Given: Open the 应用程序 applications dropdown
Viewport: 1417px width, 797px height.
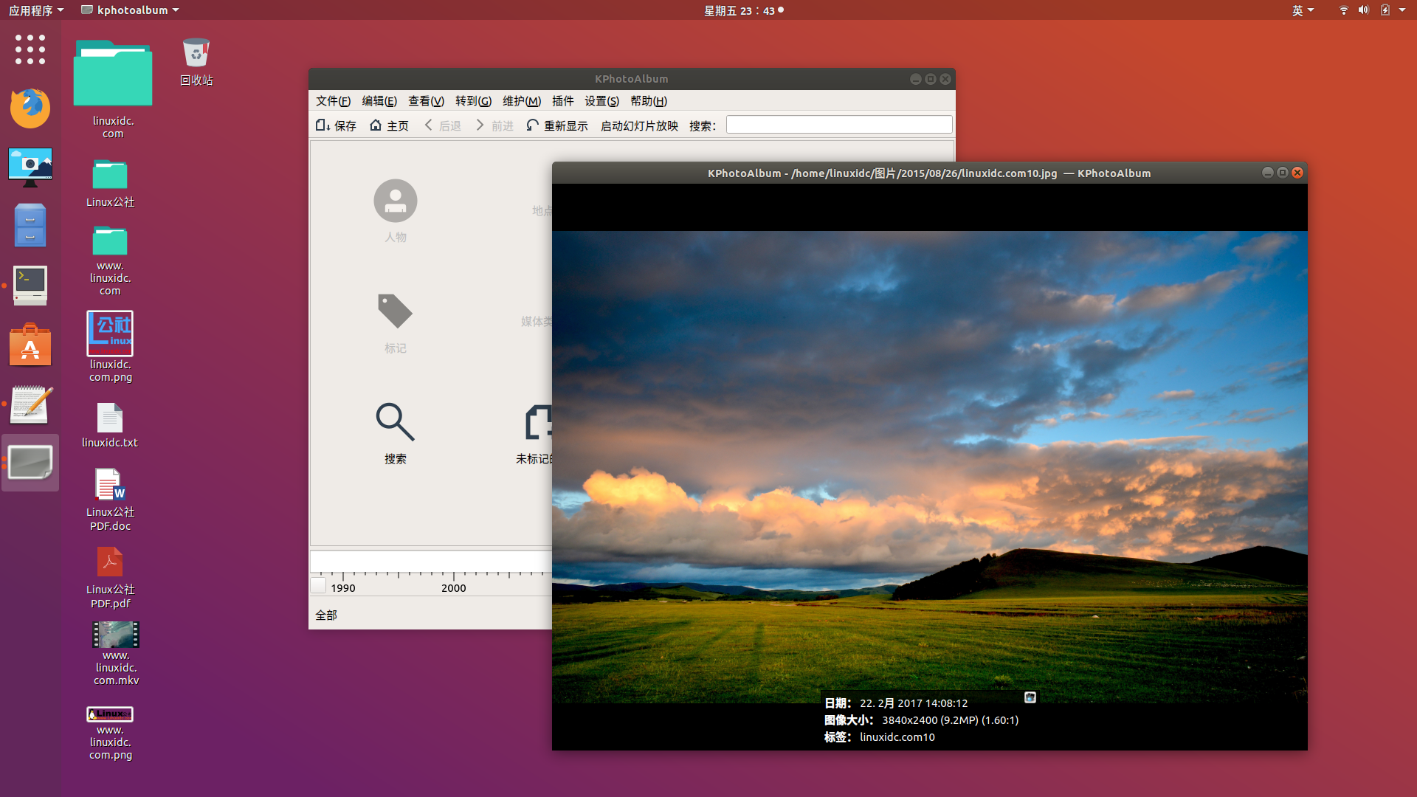Looking at the screenshot, I should click(36, 10).
